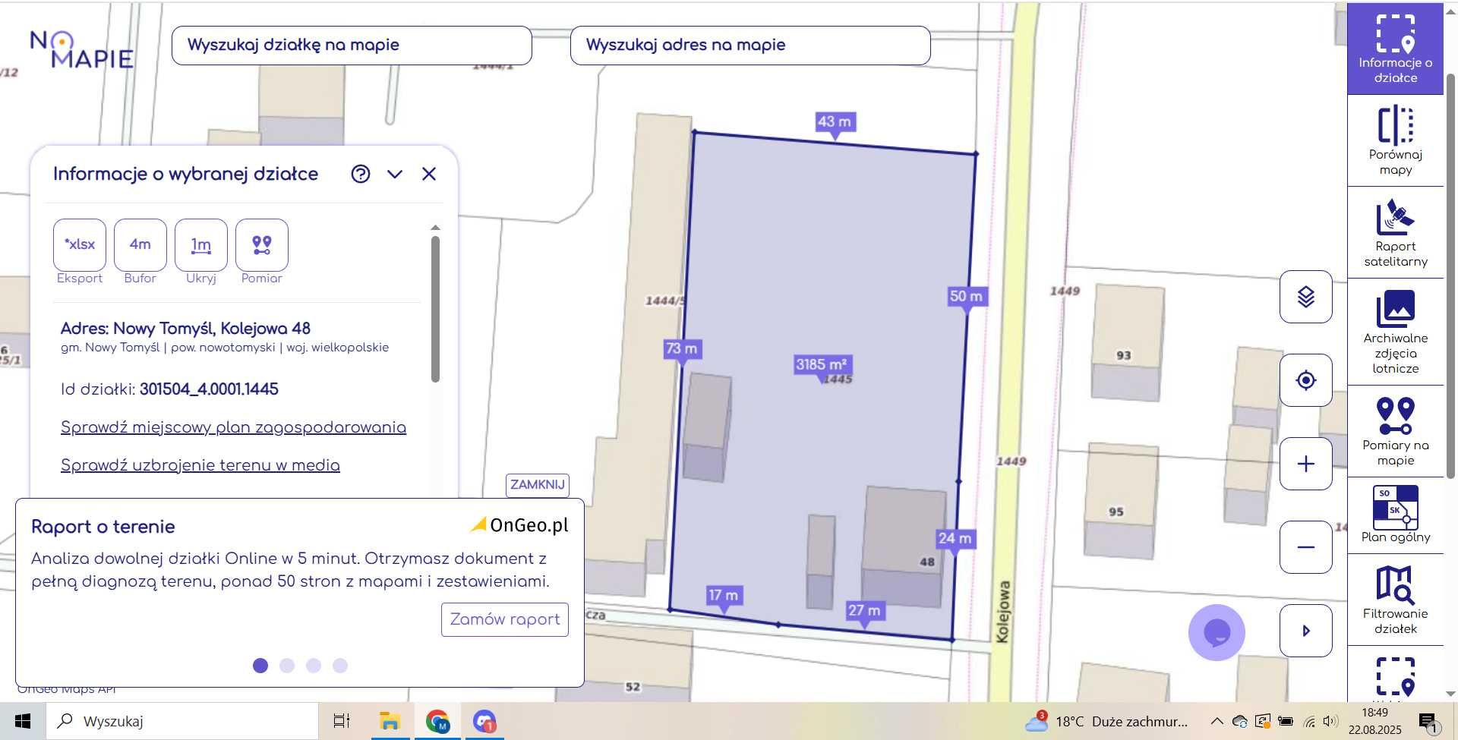Click the 50 m edge label
The image size is (1458, 740).
[966, 297]
